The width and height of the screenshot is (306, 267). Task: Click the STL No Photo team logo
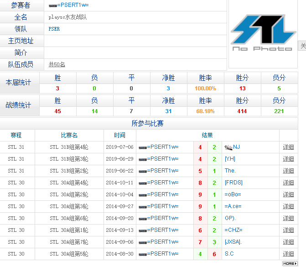pyautogui.click(x=263, y=32)
